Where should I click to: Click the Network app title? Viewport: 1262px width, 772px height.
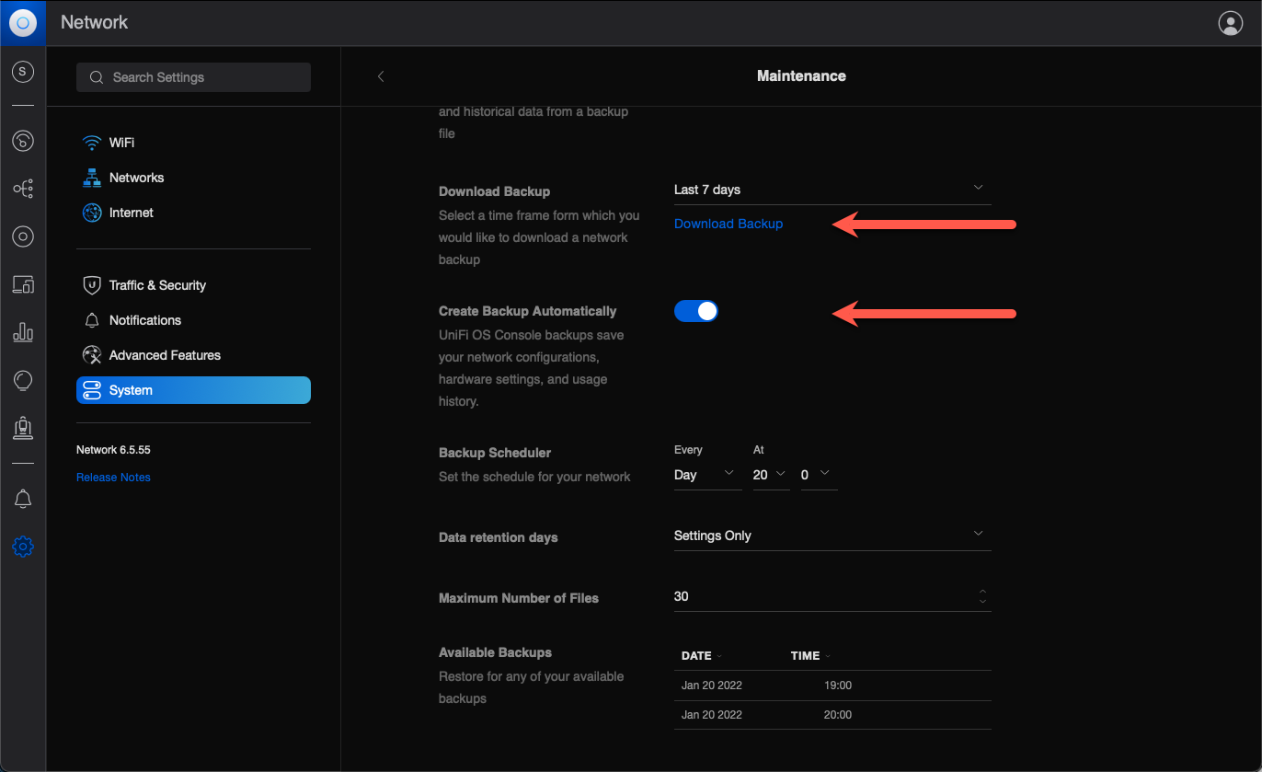point(95,22)
